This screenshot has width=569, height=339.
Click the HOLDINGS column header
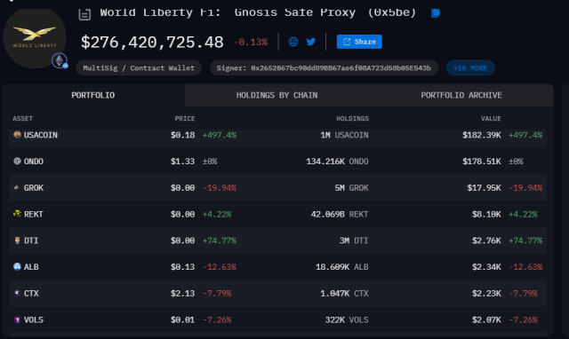[x=352, y=118]
